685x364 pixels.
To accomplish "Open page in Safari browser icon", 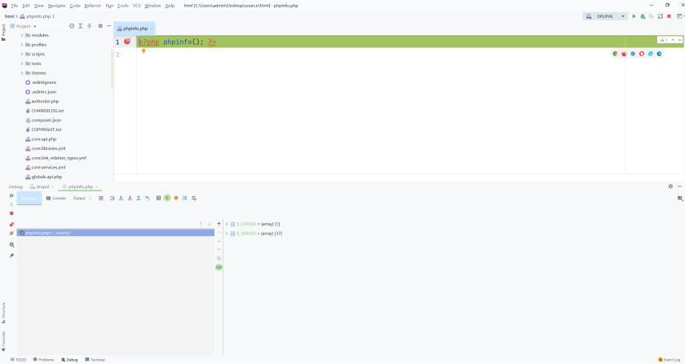I will 633,54.
